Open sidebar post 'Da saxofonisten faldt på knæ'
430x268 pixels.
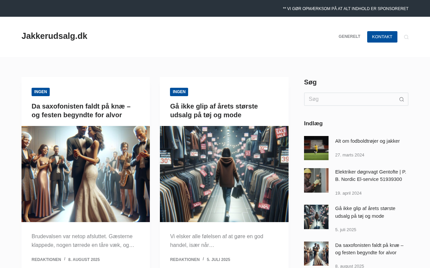[x=369, y=249]
